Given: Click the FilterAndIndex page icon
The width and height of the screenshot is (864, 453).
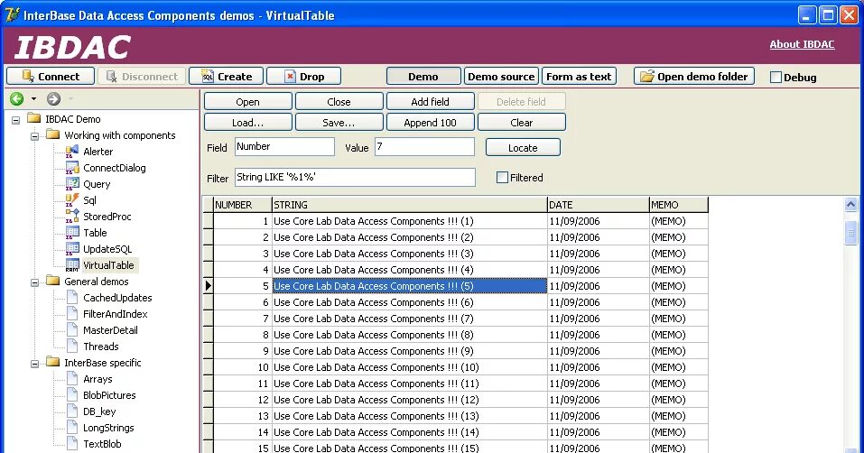Looking at the screenshot, I should 72,314.
